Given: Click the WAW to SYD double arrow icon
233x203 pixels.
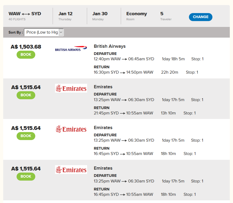Looking at the screenshot, I should pos(26,14).
